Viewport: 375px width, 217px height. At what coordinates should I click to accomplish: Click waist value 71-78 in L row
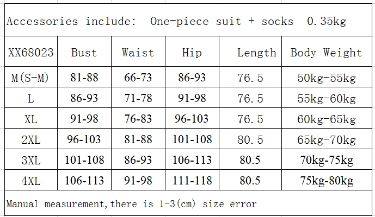138,99
